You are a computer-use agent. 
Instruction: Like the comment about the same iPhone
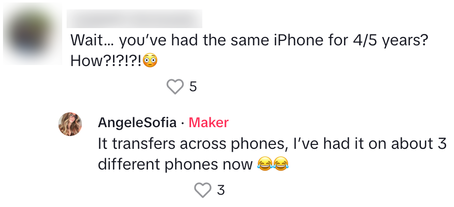click(175, 87)
